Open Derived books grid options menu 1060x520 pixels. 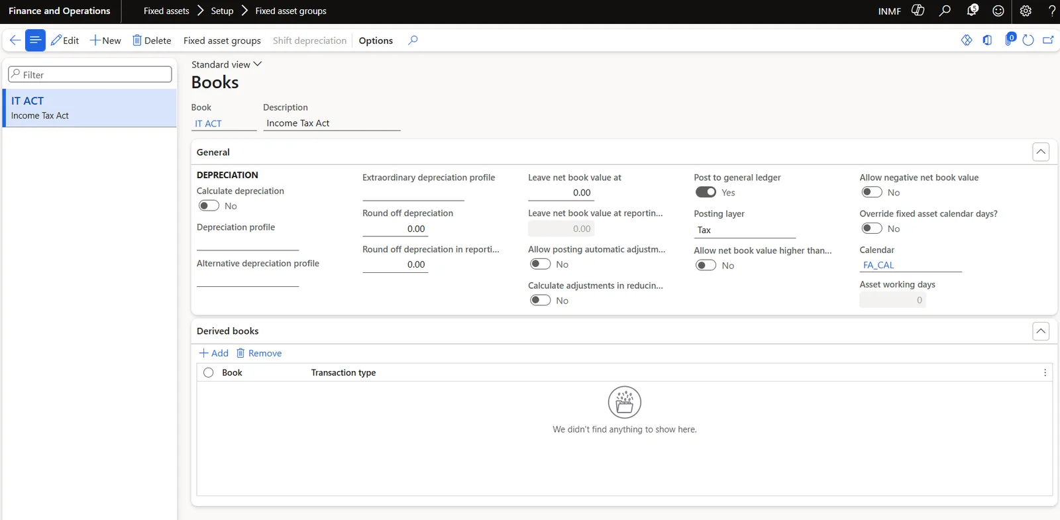(x=1045, y=373)
